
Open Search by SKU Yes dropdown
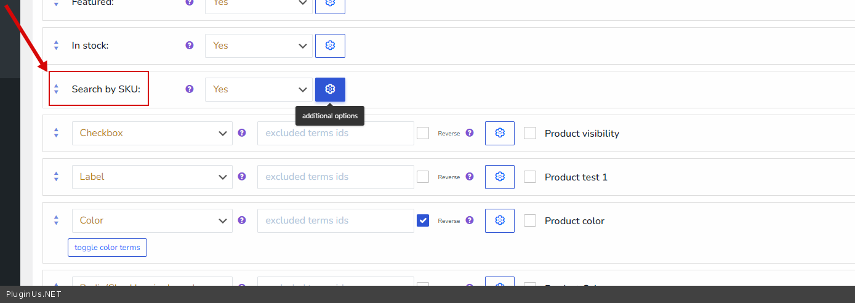coord(259,89)
